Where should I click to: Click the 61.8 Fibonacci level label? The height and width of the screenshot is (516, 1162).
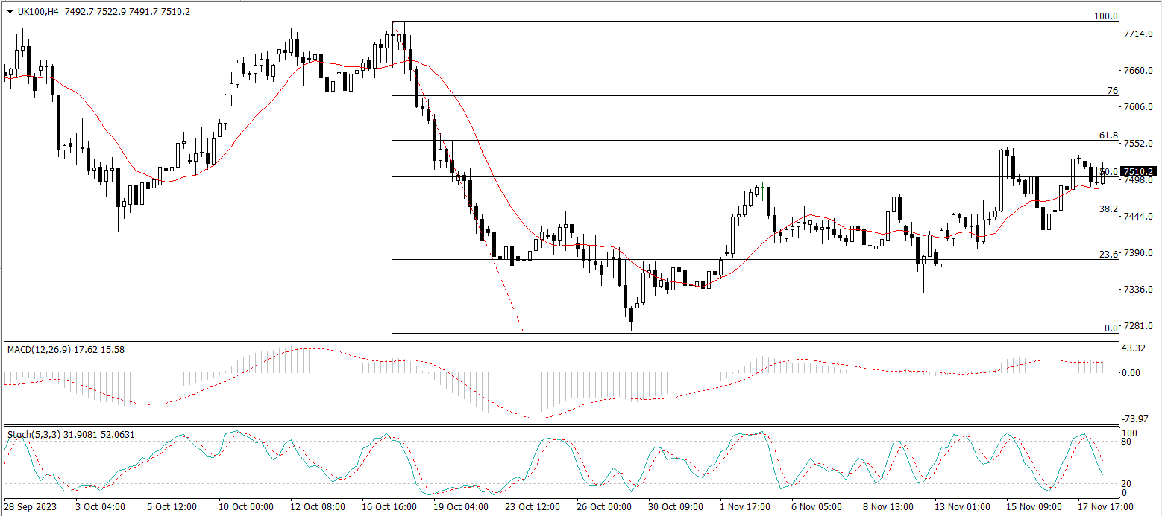point(1108,136)
